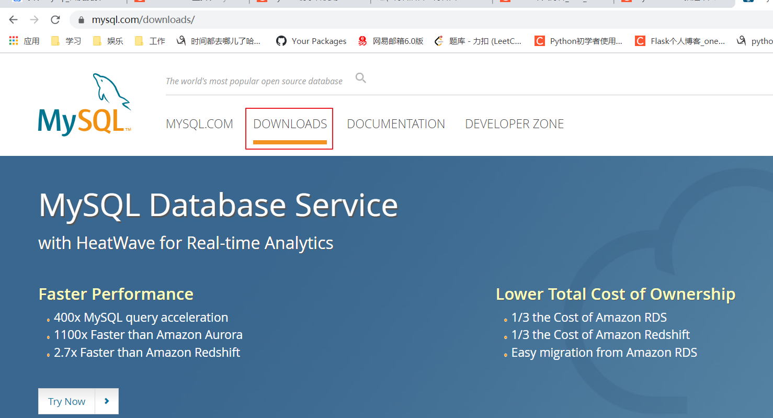Click the browser forward arrow
Image resolution: width=773 pixels, height=418 pixels.
[x=35, y=20]
